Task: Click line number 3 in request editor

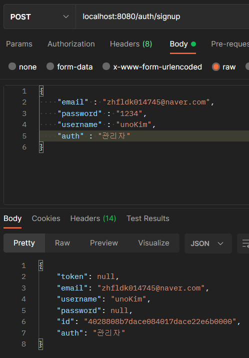Action: coord(24,113)
